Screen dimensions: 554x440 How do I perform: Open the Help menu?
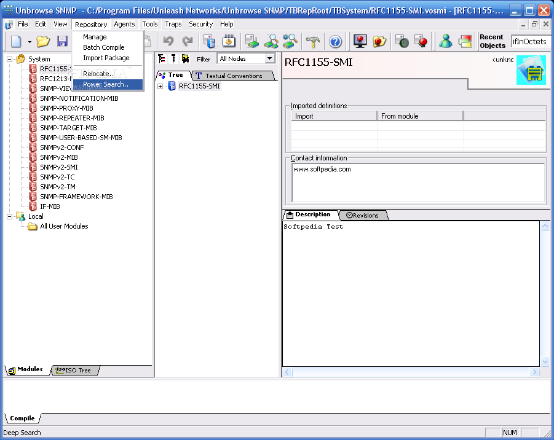(226, 25)
